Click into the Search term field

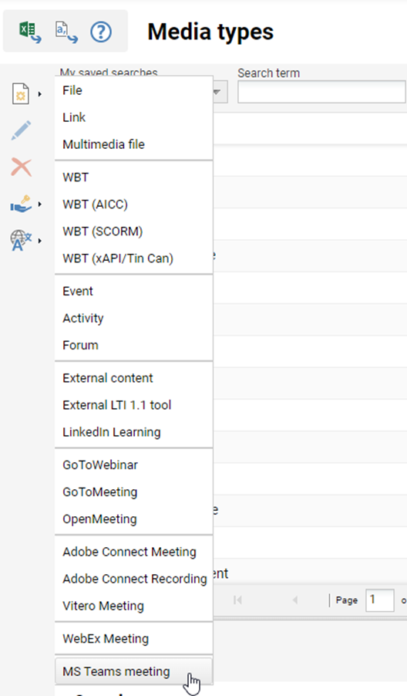tap(321, 92)
